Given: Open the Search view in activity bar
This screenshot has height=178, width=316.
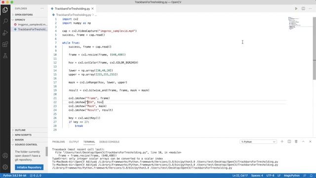Looking at the screenshot, I should click(x=5, y=21).
